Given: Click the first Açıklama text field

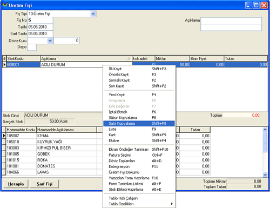Looking at the screenshot, I should pyautogui.click(x=231, y=21).
